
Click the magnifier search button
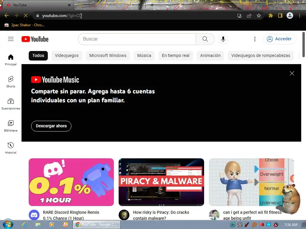click(205, 39)
